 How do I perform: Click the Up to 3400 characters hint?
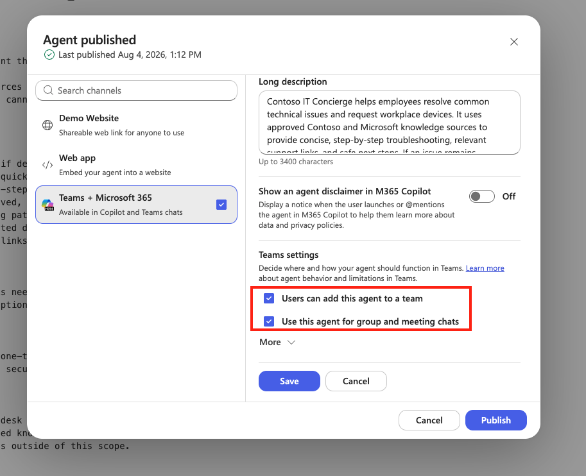pyautogui.click(x=296, y=162)
